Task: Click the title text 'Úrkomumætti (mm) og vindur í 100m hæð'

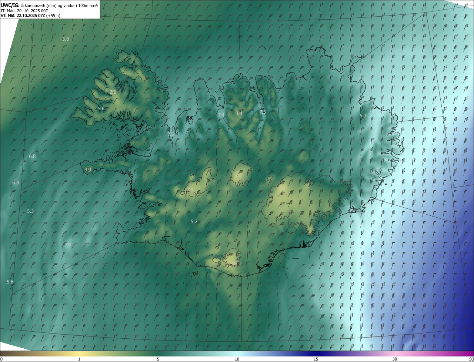Action: [x=59, y=5]
